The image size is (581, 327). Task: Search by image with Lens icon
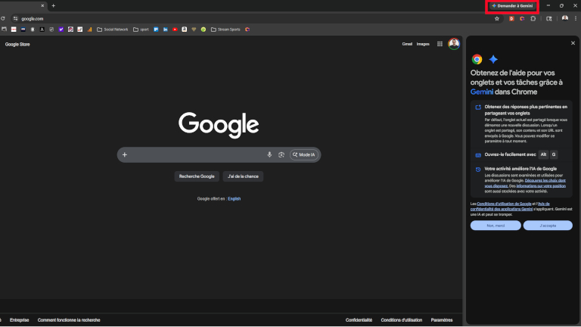(x=281, y=154)
